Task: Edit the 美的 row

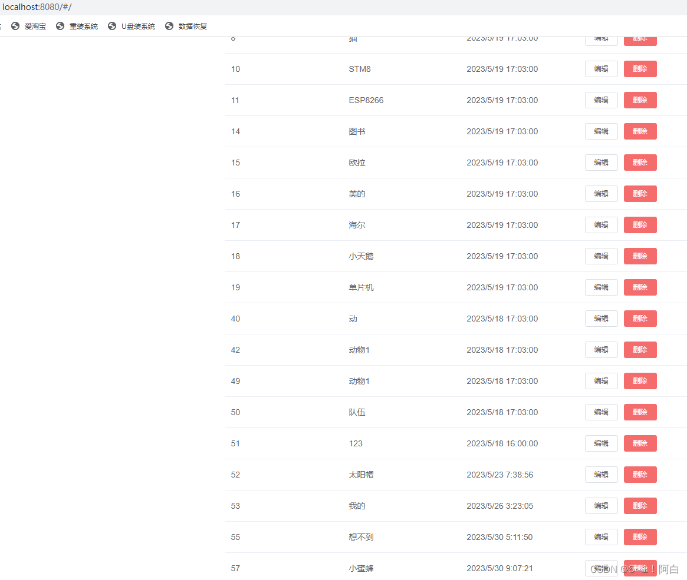Action: [x=601, y=194]
